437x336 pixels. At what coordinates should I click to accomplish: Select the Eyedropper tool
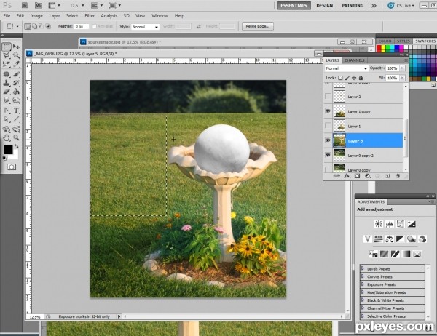tap(17, 64)
